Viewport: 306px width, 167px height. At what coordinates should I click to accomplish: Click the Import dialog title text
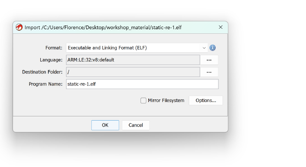tap(103, 27)
